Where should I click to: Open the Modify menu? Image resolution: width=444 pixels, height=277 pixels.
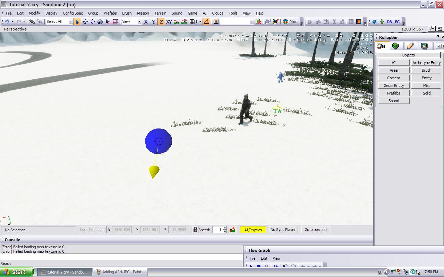(34, 13)
